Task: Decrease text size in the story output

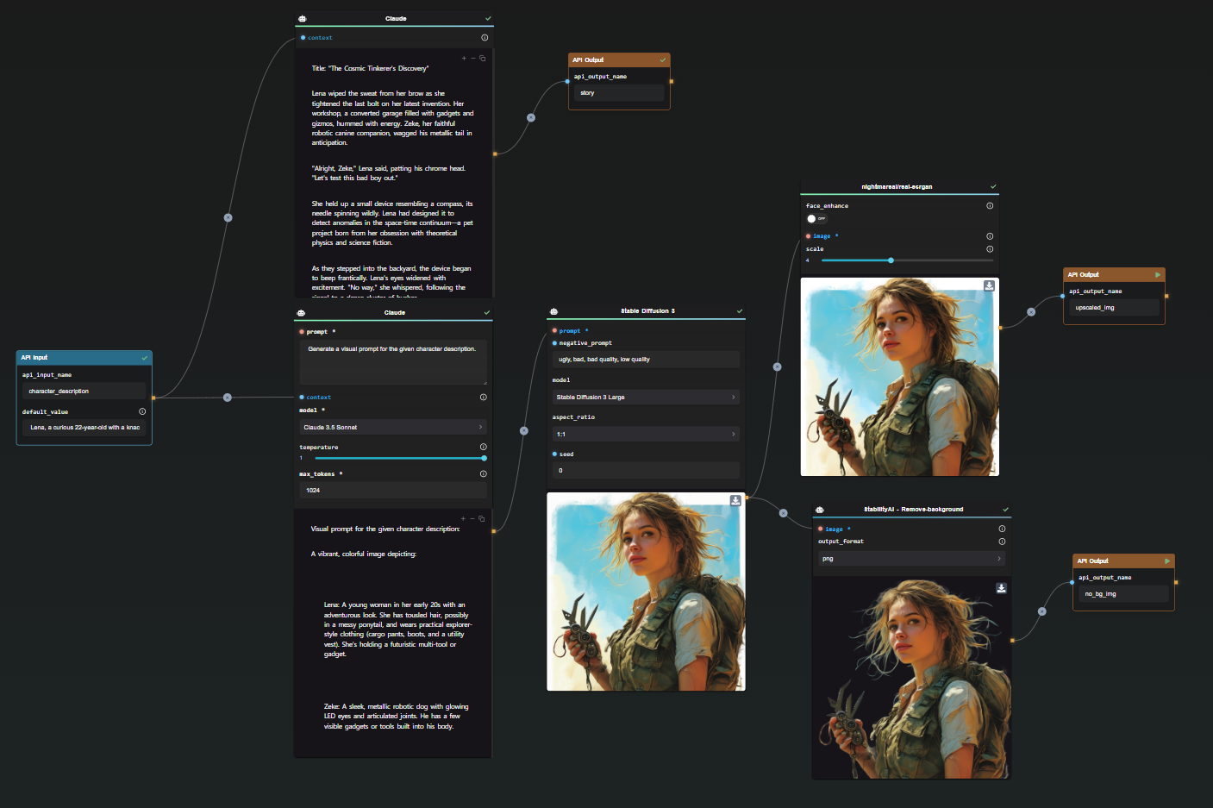Action: (472, 59)
